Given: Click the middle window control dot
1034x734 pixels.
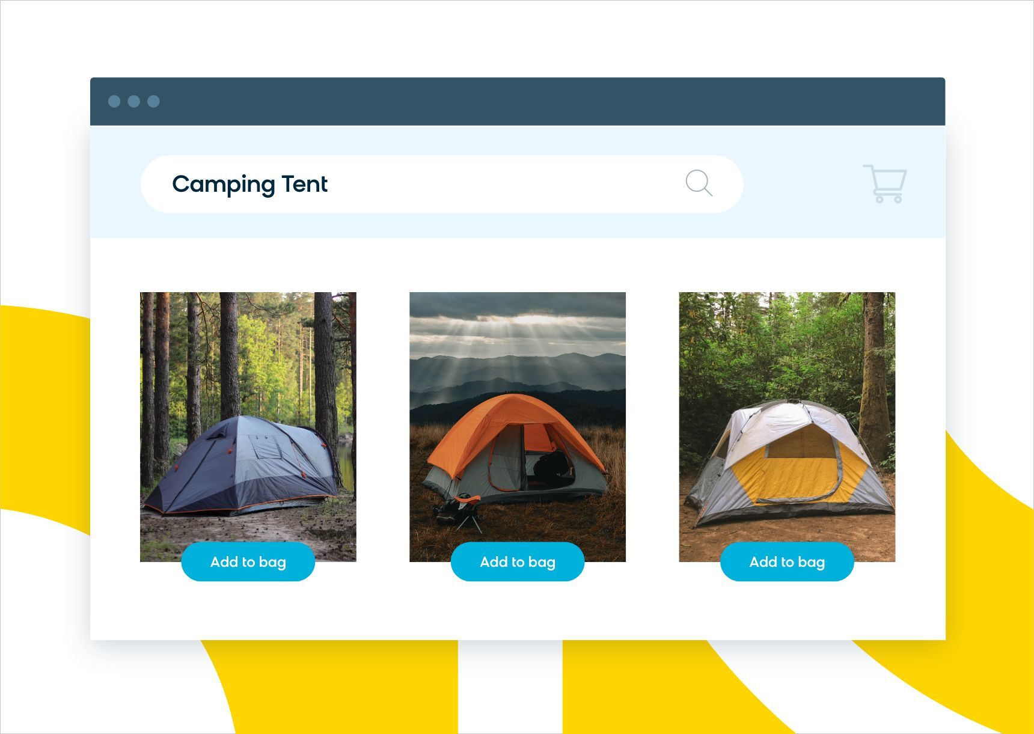Looking at the screenshot, I should [134, 101].
